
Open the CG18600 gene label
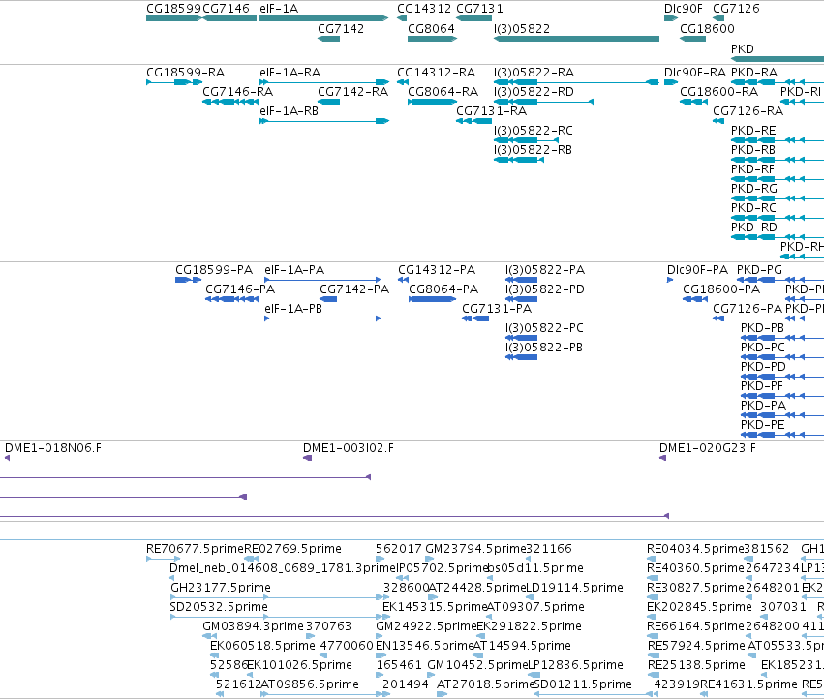[707, 29]
